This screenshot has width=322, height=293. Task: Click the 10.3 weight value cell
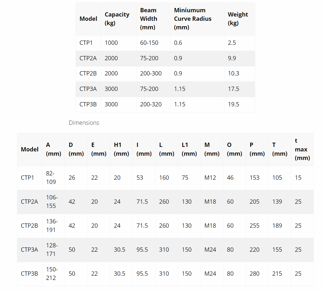tap(233, 73)
